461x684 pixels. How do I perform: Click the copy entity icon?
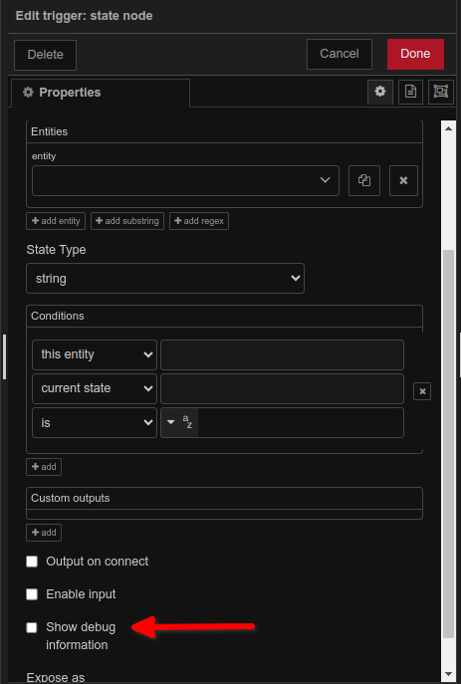tap(364, 180)
